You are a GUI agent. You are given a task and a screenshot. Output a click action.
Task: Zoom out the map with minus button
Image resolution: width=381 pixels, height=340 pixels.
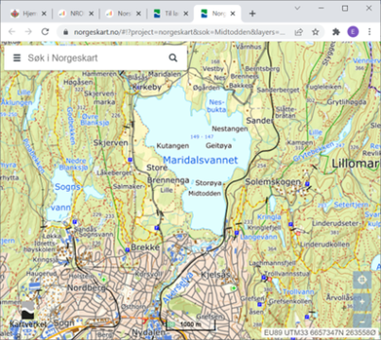coord(362,322)
